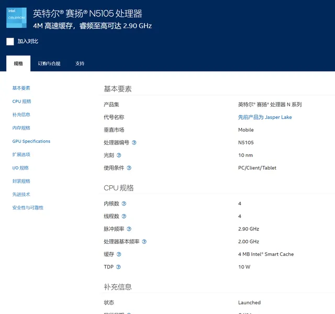This screenshot has width=335, height=314.
Task: Click the Launched status value
Action: click(x=249, y=302)
